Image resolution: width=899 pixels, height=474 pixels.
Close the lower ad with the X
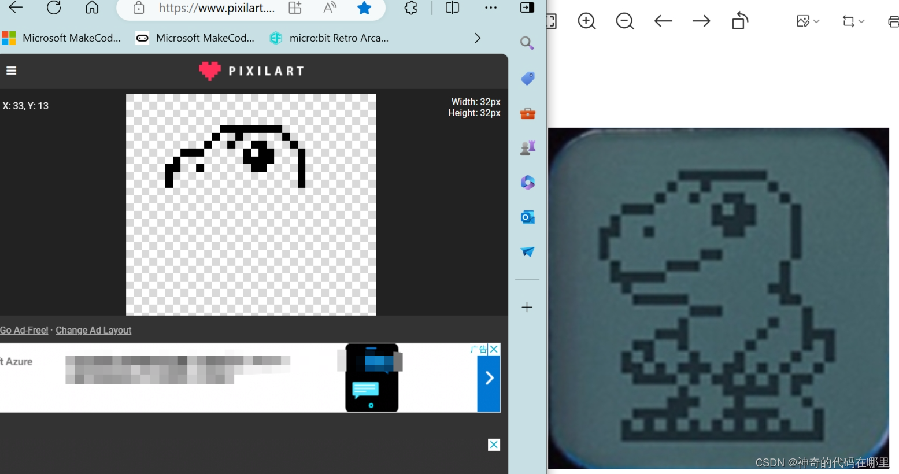(494, 445)
